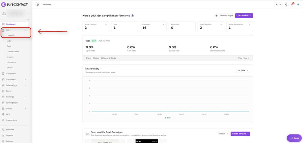Click the Download Plugin button
The image size is (303, 143).
tap(224, 16)
